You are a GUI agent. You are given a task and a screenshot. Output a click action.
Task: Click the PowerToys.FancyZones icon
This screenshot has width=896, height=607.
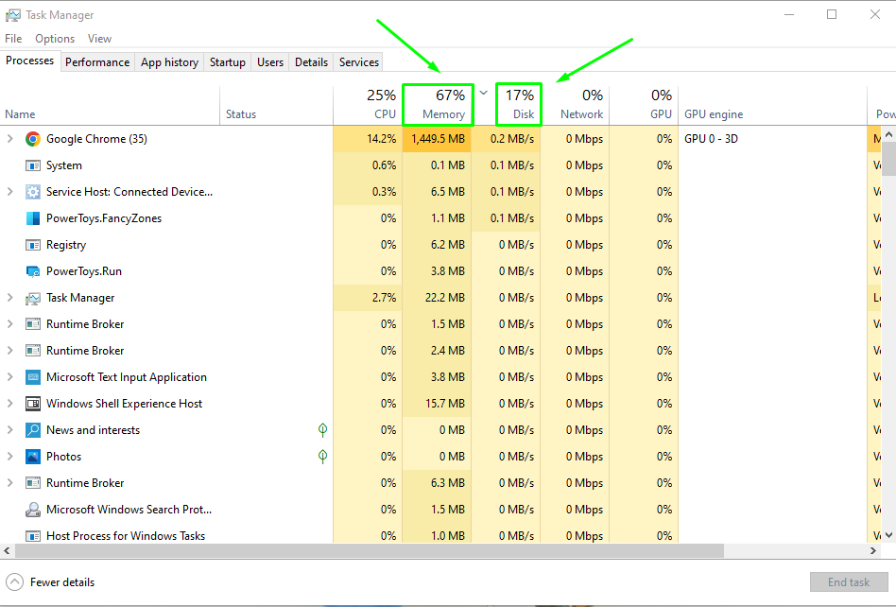[33, 218]
